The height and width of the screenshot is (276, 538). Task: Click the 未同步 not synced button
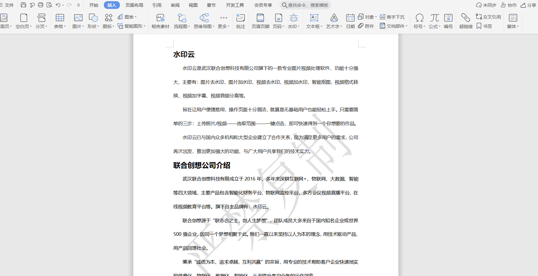[486, 5]
